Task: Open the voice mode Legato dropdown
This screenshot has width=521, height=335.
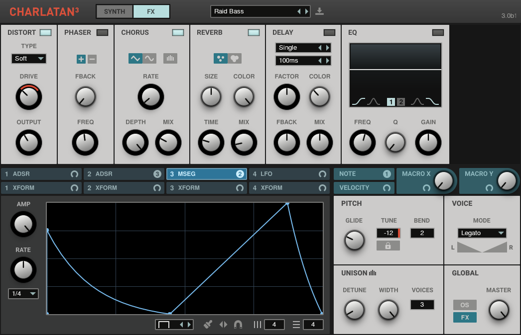Action: pos(482,233)
